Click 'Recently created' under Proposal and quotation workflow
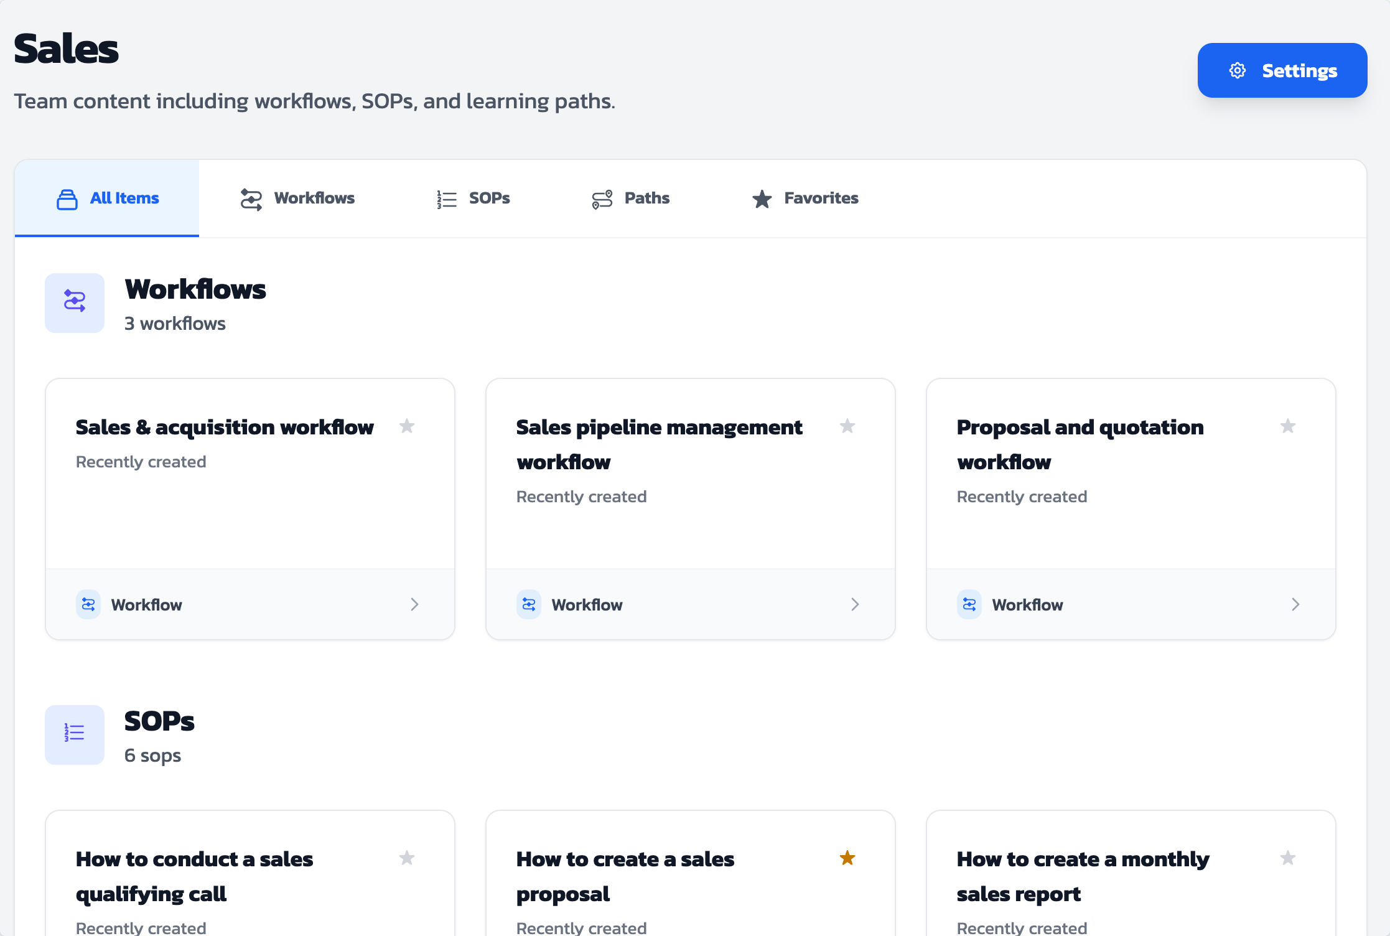 (x=1022, y=497)
